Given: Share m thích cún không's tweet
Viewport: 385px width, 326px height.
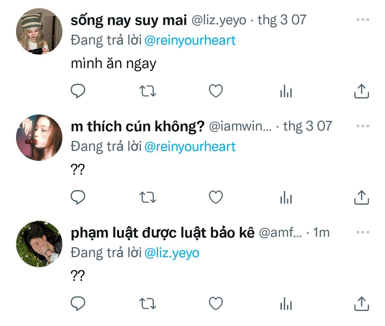Looking at the screenshot, I should coord(361,197).
